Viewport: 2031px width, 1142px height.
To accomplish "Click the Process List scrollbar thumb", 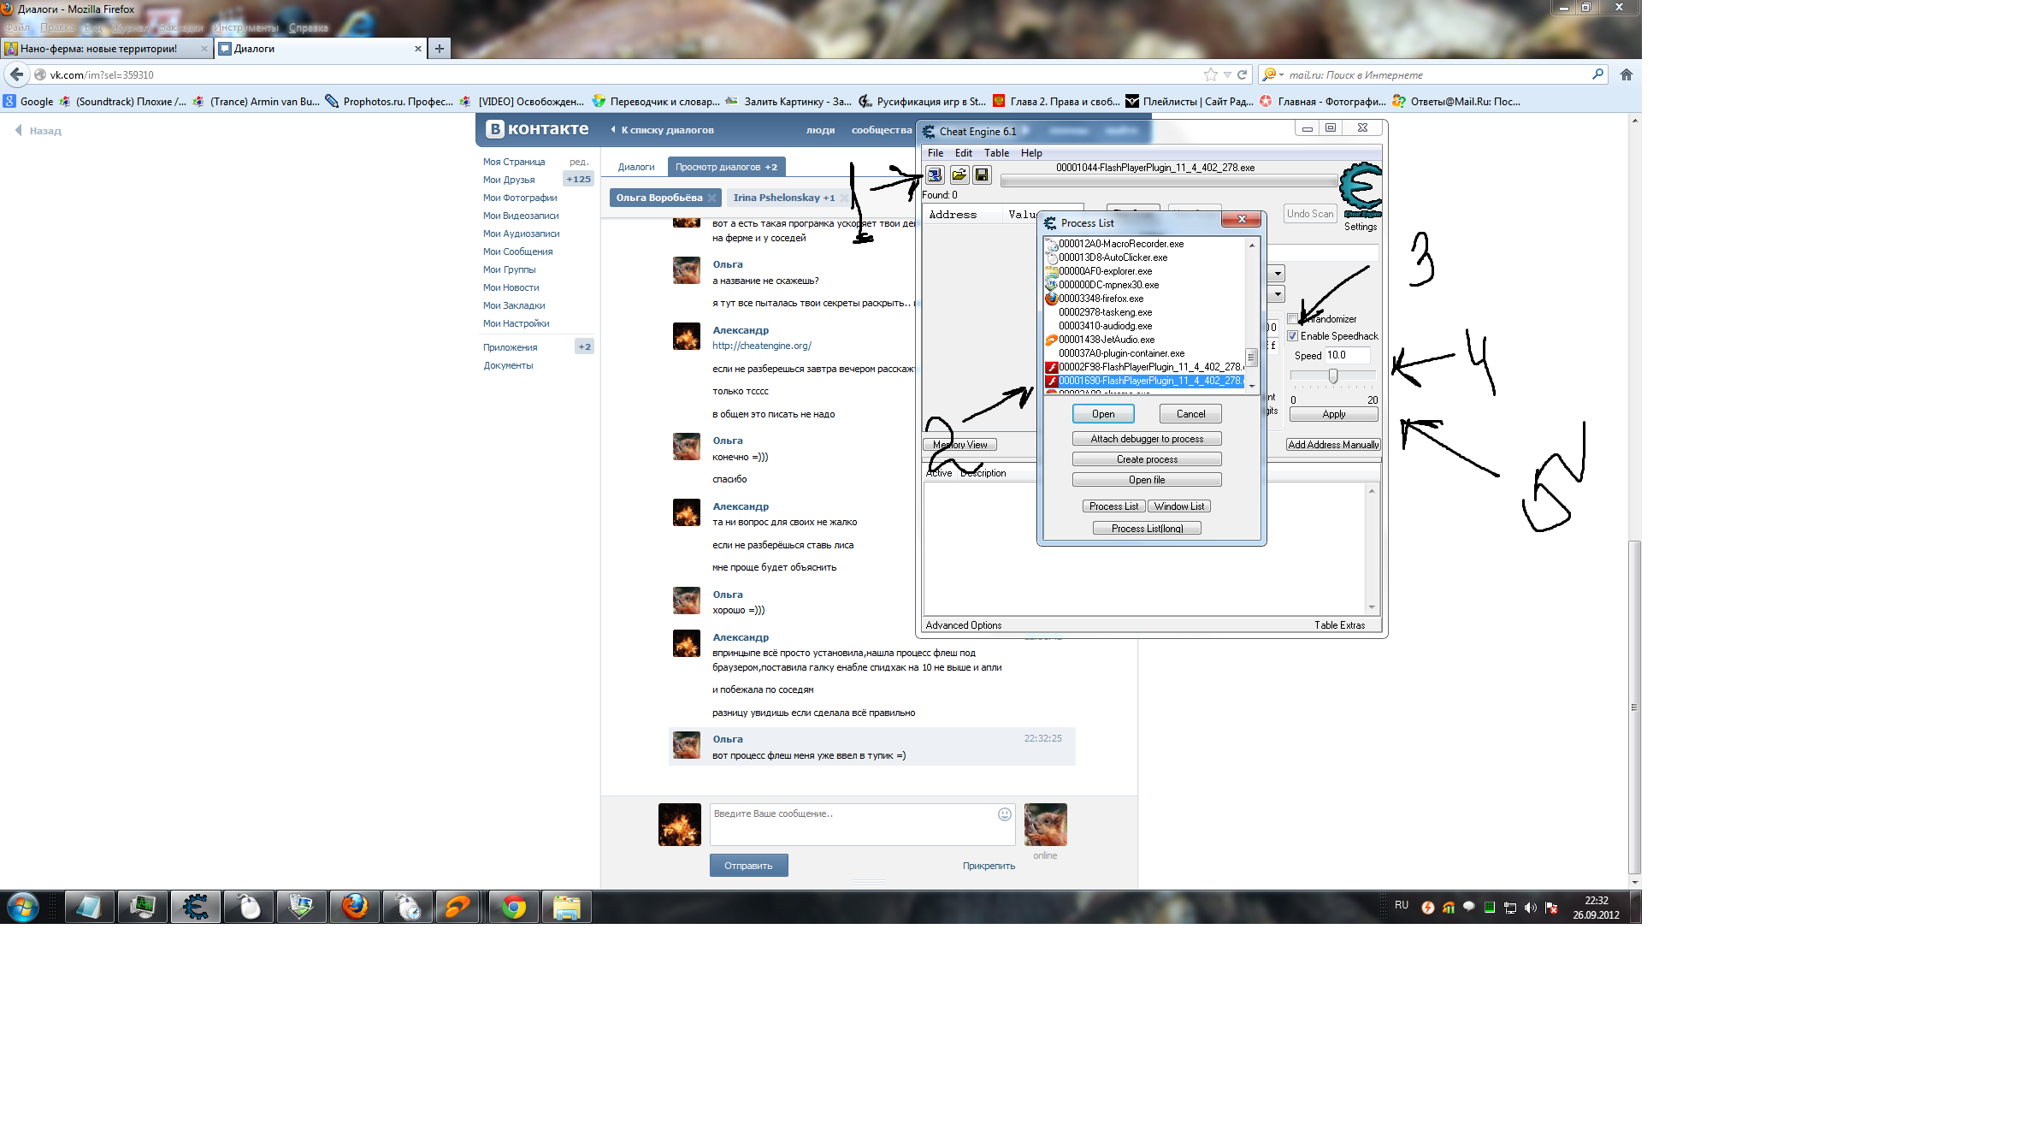I will tap(1251, 358).
